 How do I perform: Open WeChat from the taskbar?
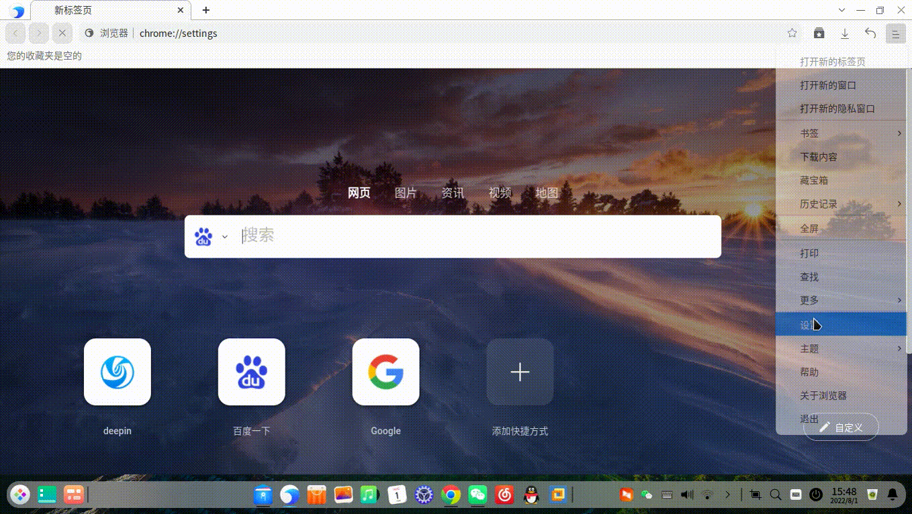tap(477, 495)
